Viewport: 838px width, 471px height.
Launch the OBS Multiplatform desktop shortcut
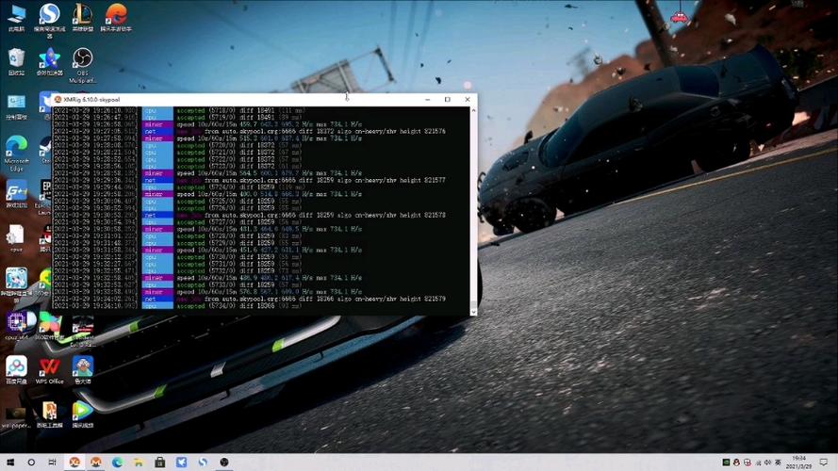83,65
